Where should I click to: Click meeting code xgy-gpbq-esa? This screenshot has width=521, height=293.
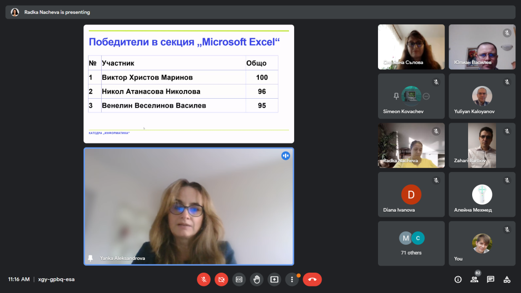[56, 279]
